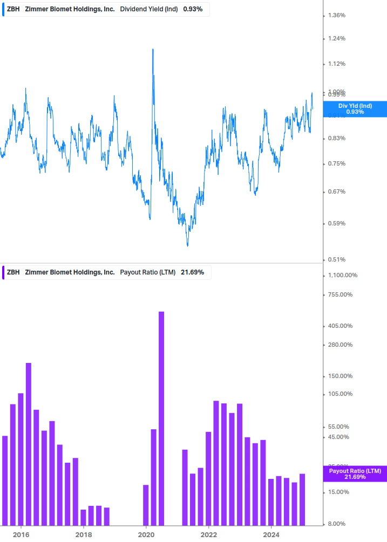
Task: Click the 45.00% payout axis label
Action: [338, 437]
